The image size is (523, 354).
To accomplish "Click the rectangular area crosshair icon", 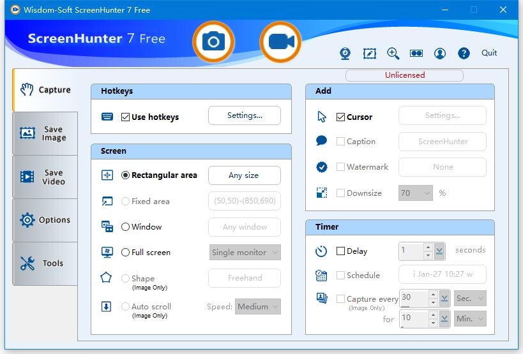I will pos(107,175).
